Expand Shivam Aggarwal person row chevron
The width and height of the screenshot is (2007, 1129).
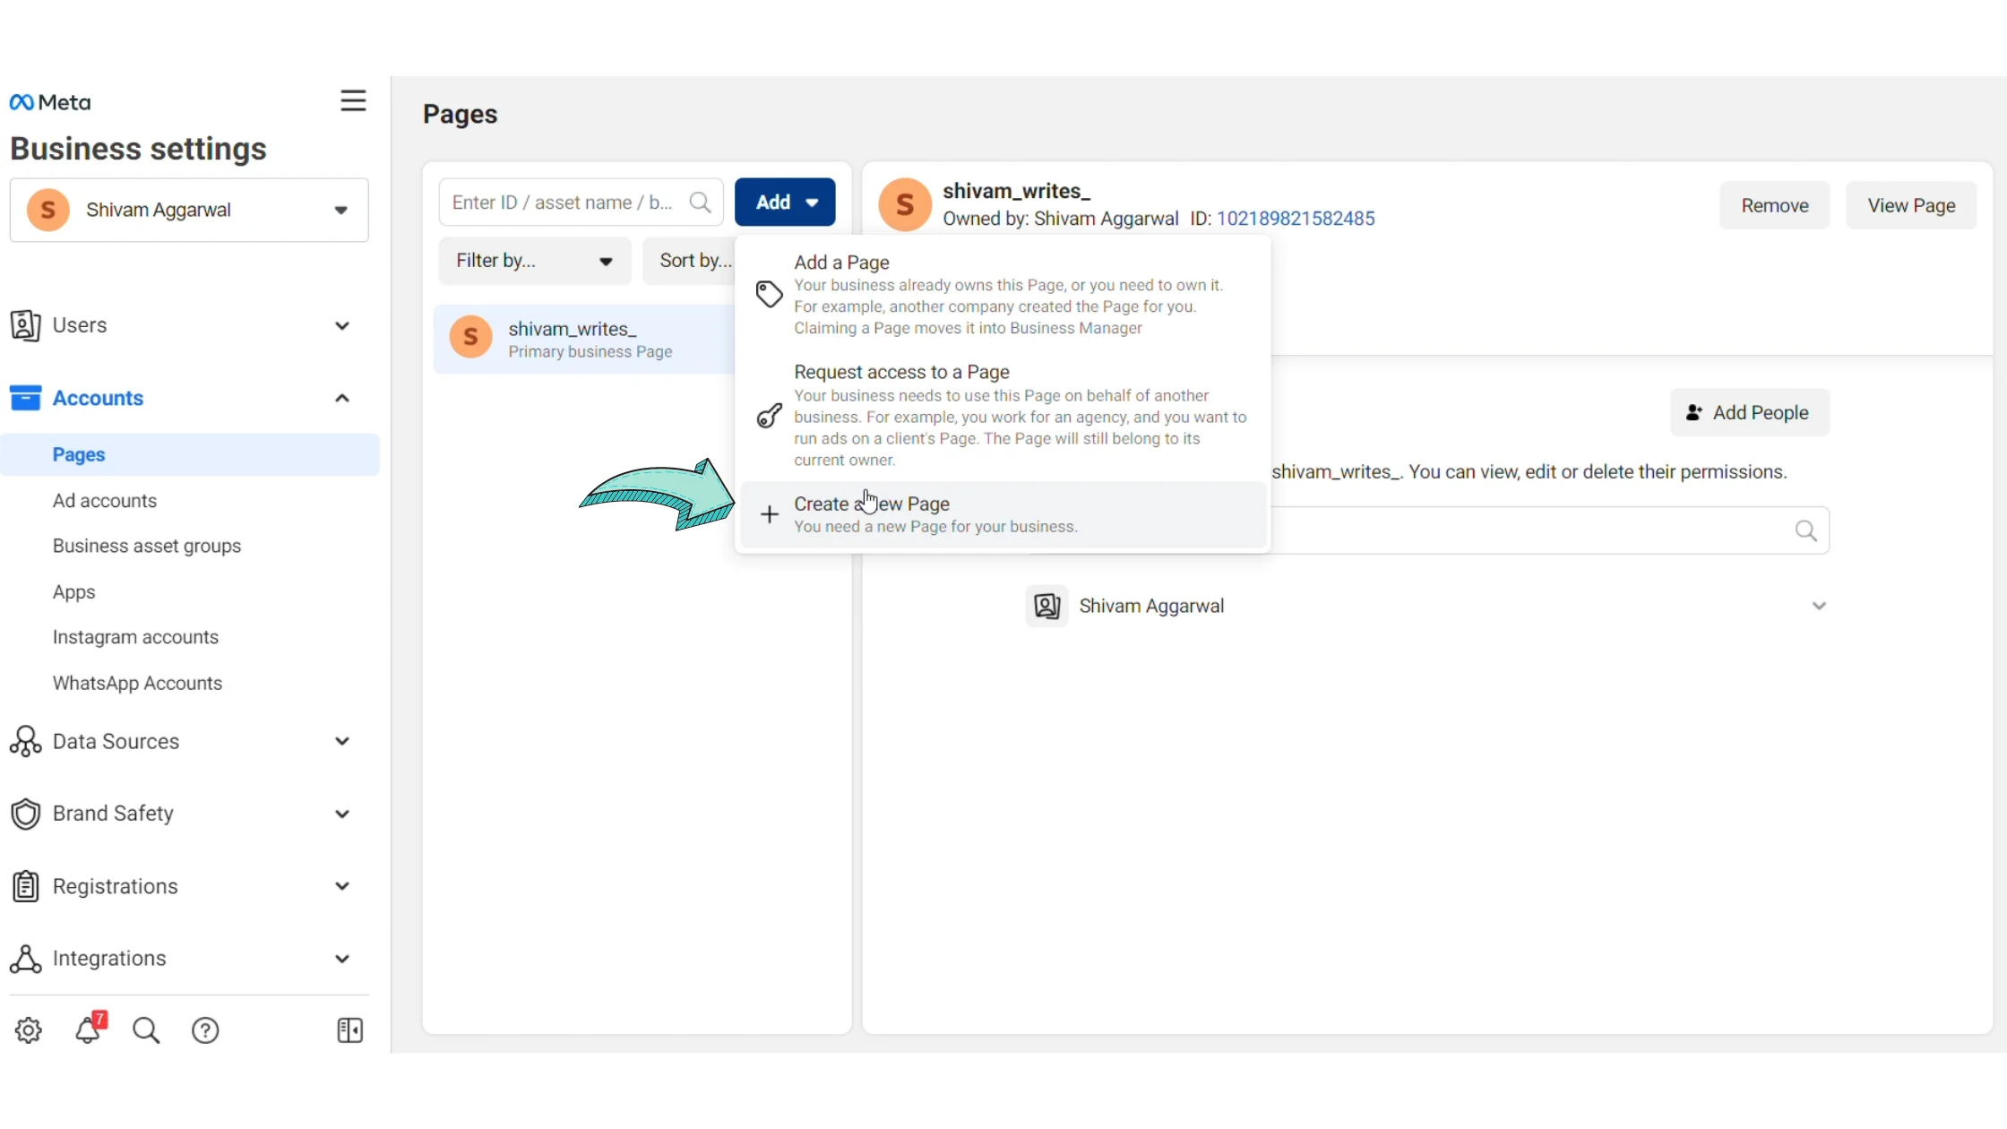click(1819, 607)
